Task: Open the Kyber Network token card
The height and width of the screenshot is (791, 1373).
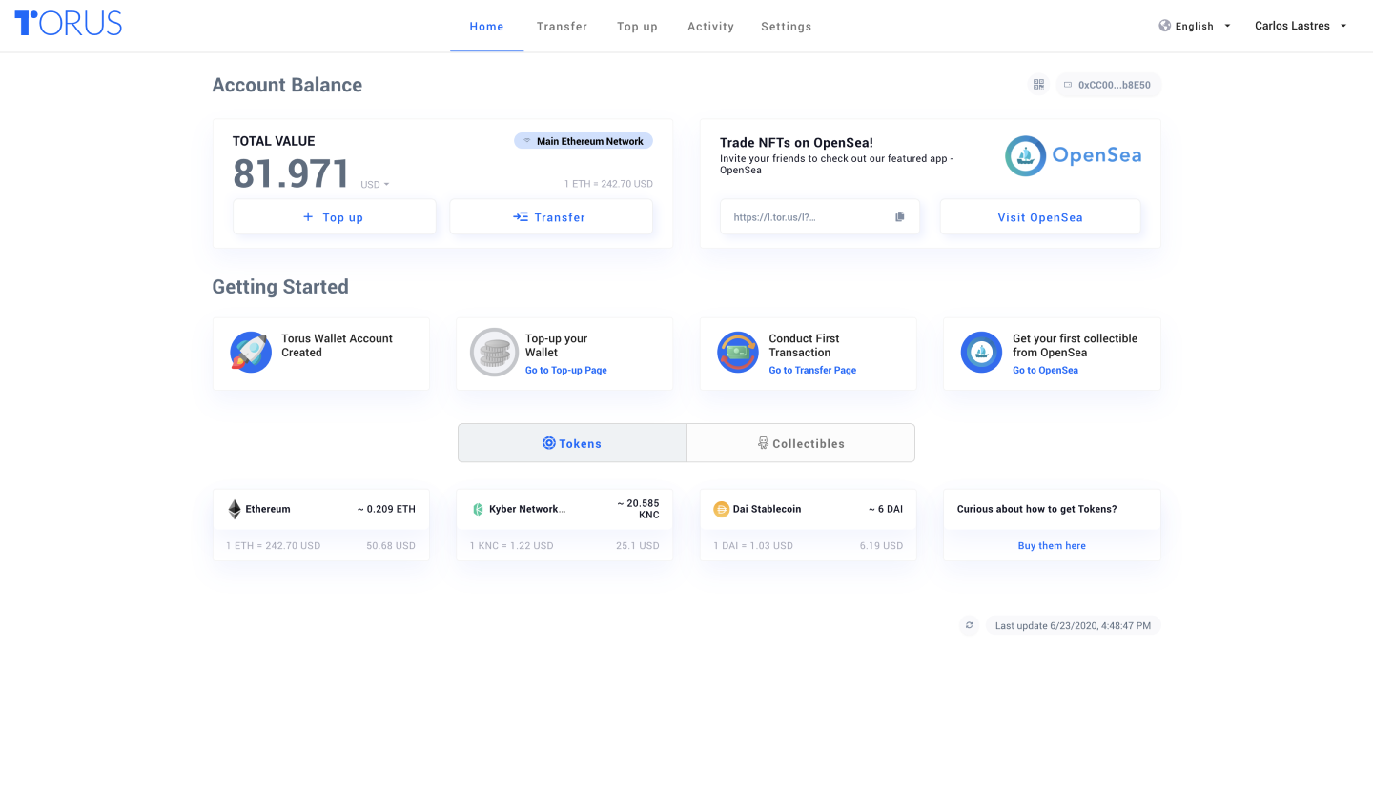Action: click(564, 525)
